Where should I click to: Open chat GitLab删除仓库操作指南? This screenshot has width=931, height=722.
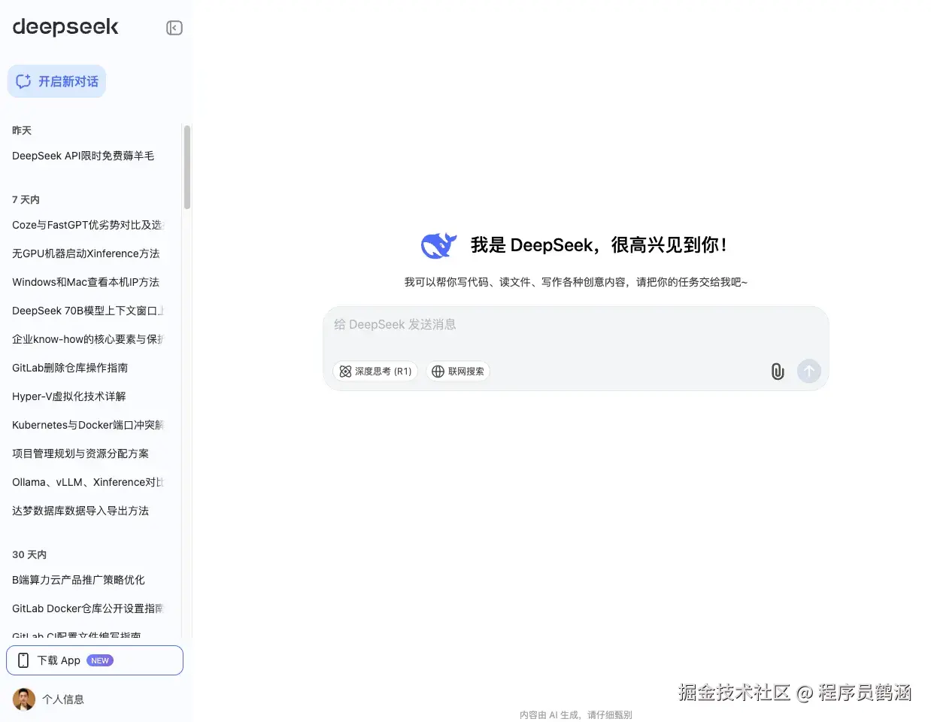(70, 368)
